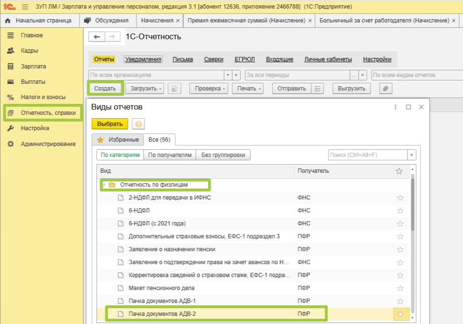Click the paperclip attachment icon
This screenshot has width=463, height=324.
(385, 89)
